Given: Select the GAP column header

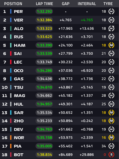Looking at the screenshot, I should click(x=66, y=4).
